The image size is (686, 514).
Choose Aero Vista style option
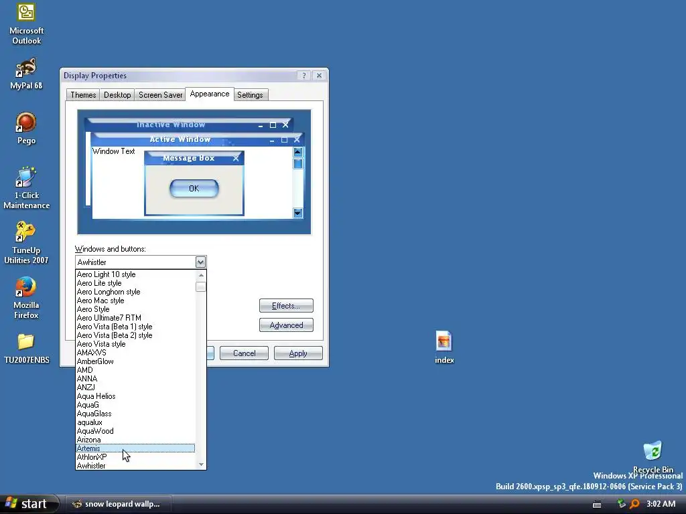pos(135,344)
